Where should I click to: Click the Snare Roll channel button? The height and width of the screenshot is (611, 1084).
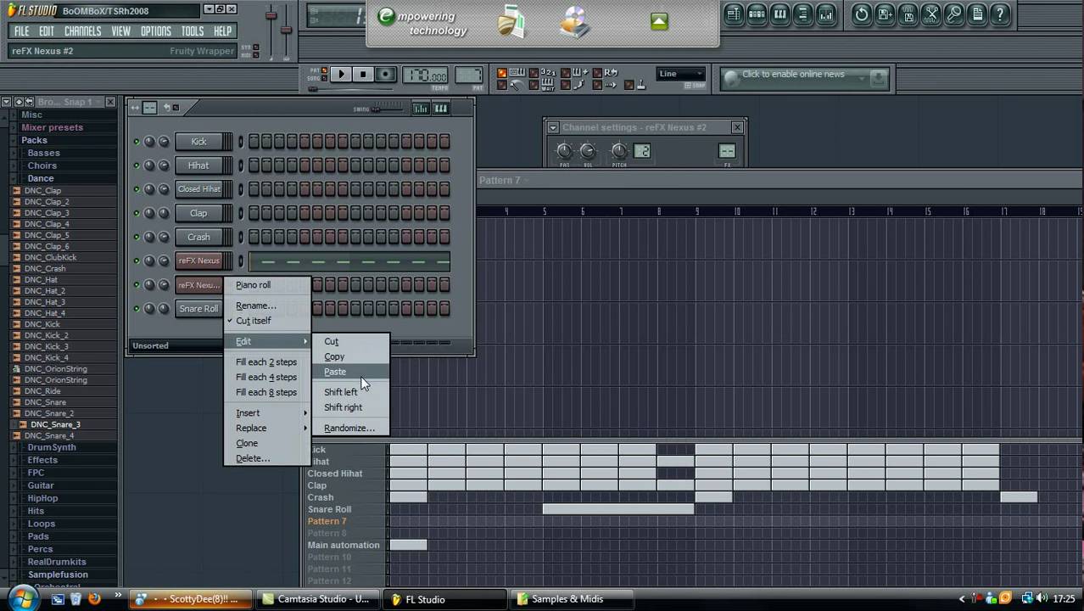(198, 309)
